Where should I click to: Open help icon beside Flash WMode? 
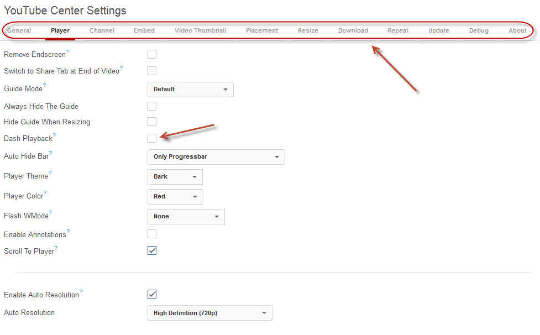click(x=50, y=212)
